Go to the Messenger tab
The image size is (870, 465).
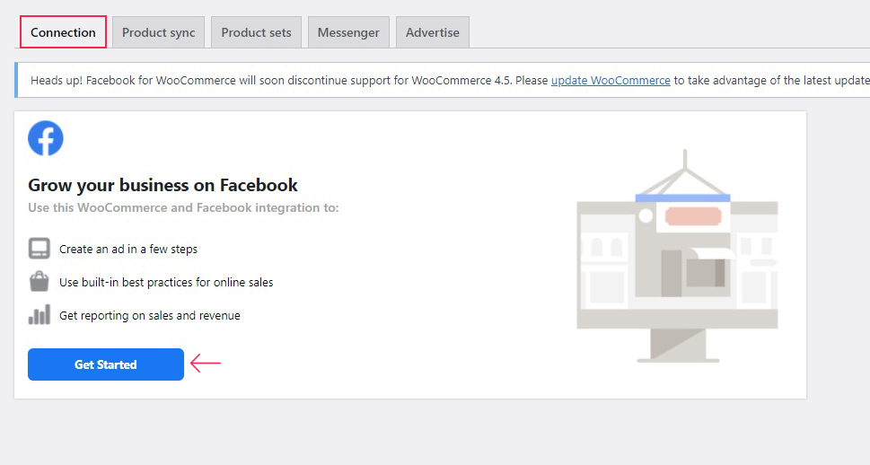click(x=348, y=32)
